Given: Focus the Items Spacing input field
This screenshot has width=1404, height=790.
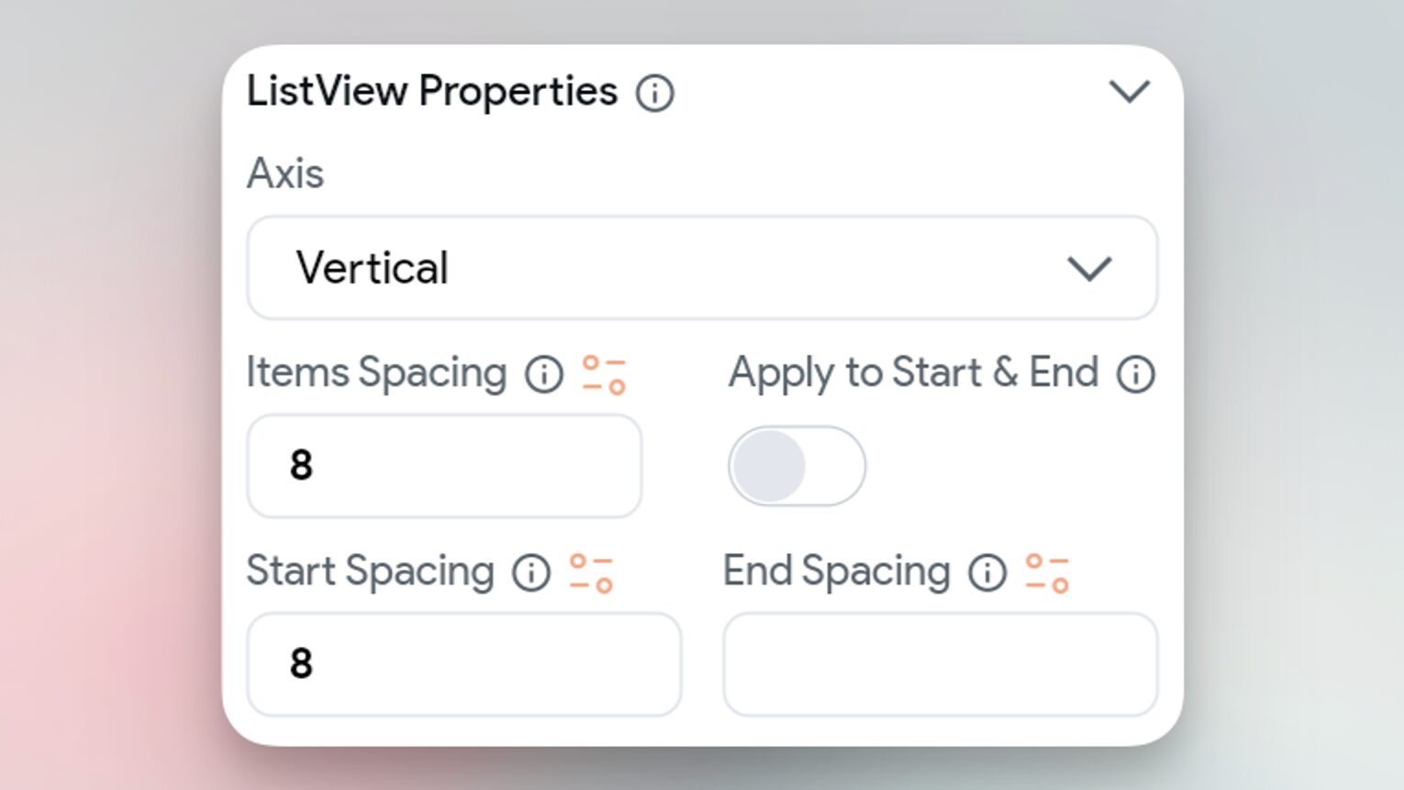Looking at the screenshot, I should (444, 466).
